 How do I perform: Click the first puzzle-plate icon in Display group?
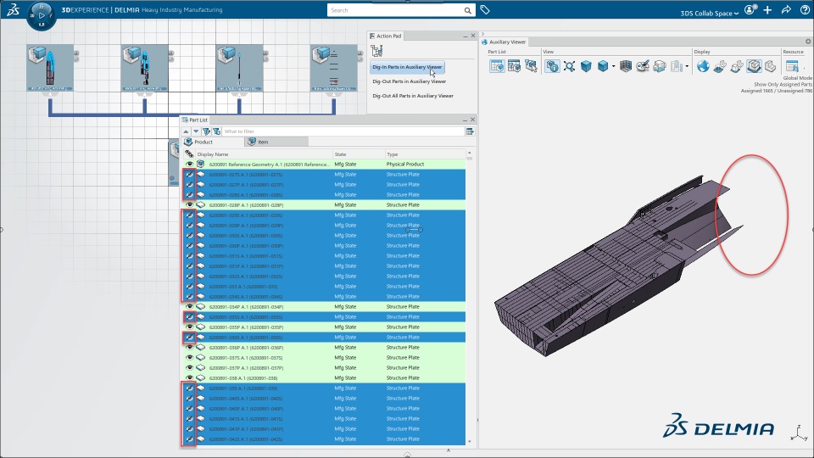(x=720, y=66)
